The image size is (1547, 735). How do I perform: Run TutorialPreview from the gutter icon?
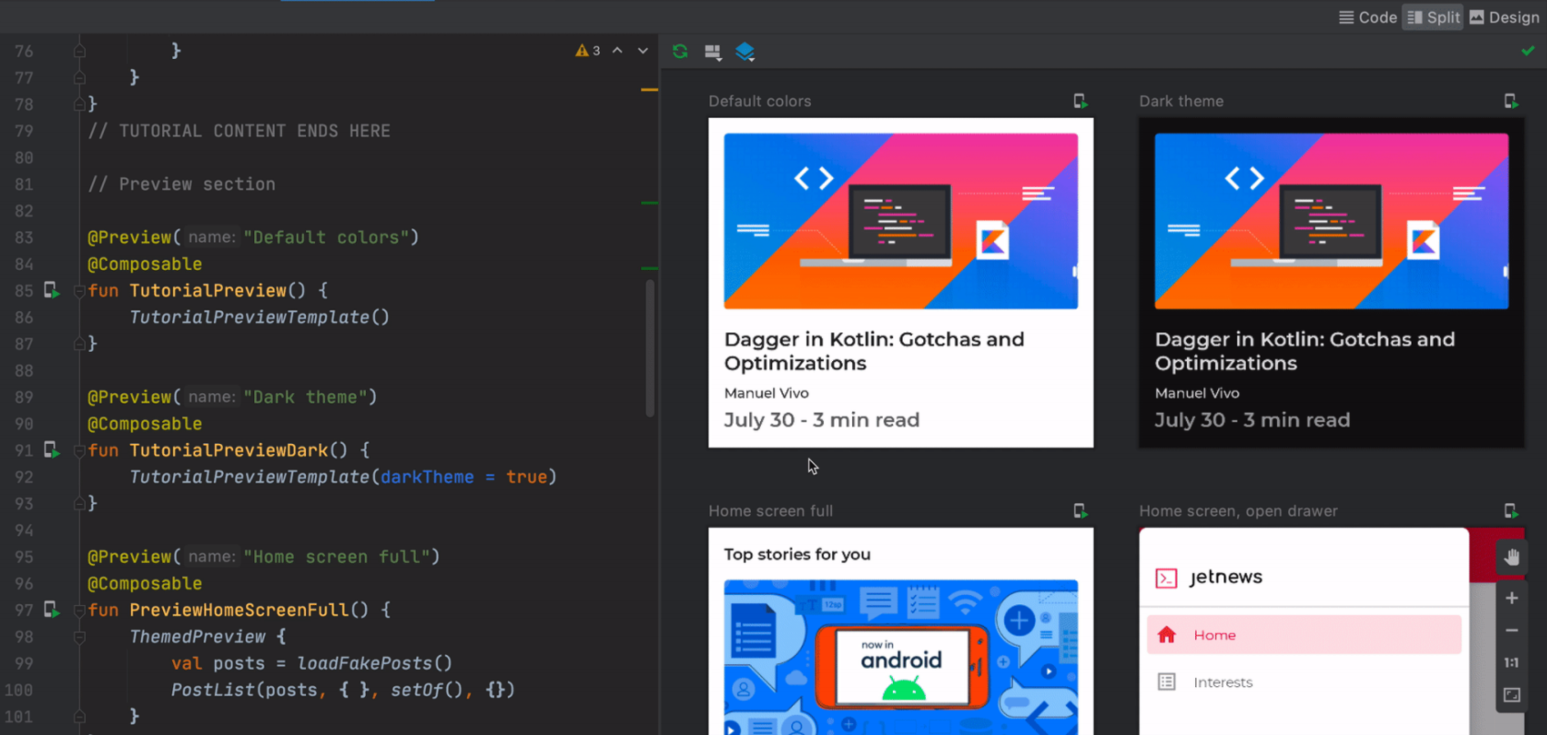coord(52,290)
